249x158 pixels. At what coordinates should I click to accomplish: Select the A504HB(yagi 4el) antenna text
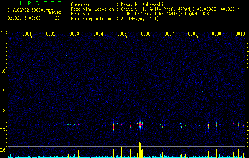[x=140, y=19]
